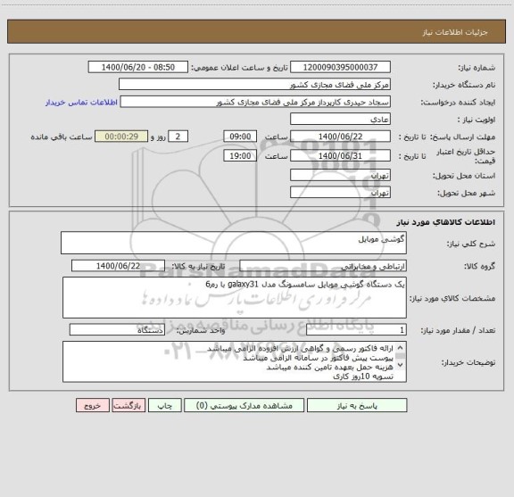Click label ساعت باقی مانده
Image resolution: width=514 pixels, height=497 pixels.
tap(62, 137)
